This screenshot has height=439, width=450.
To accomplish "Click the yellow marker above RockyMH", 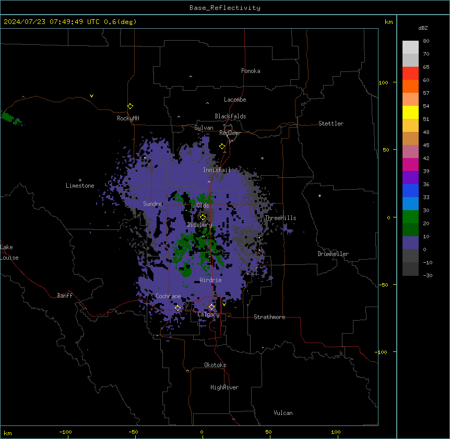I will [131, 106].
